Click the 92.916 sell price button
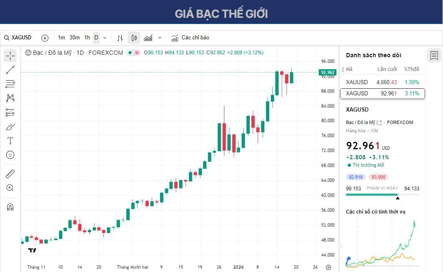Image resolution: width=443 pixels, height=272 pixels. [355, 177]
